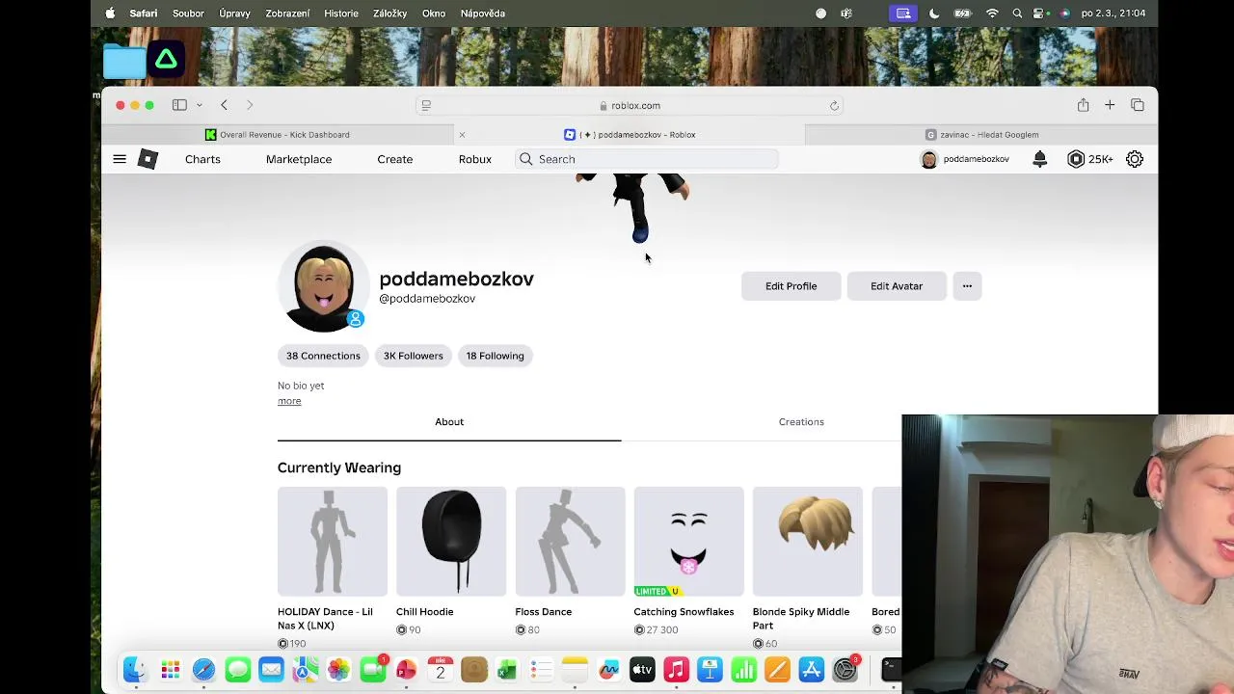Viewport: 1234px width, 694px height.
Task: Switch to the Creations tab
Action: 801,422
